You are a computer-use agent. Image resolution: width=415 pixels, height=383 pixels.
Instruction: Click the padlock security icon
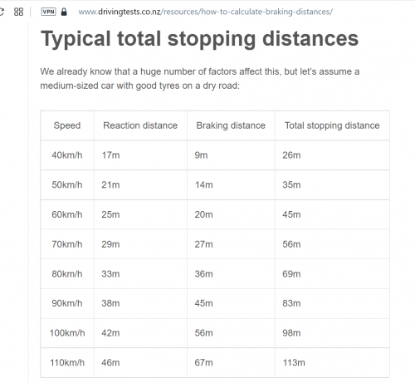[64, 12]
